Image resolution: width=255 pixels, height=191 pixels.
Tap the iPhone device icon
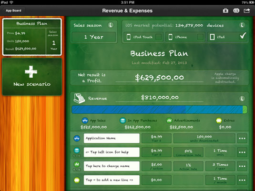coord(171,37)
